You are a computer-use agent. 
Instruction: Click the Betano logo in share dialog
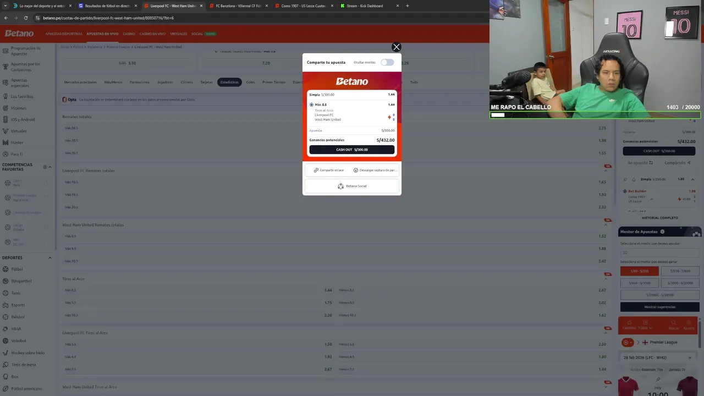point(352,81)
